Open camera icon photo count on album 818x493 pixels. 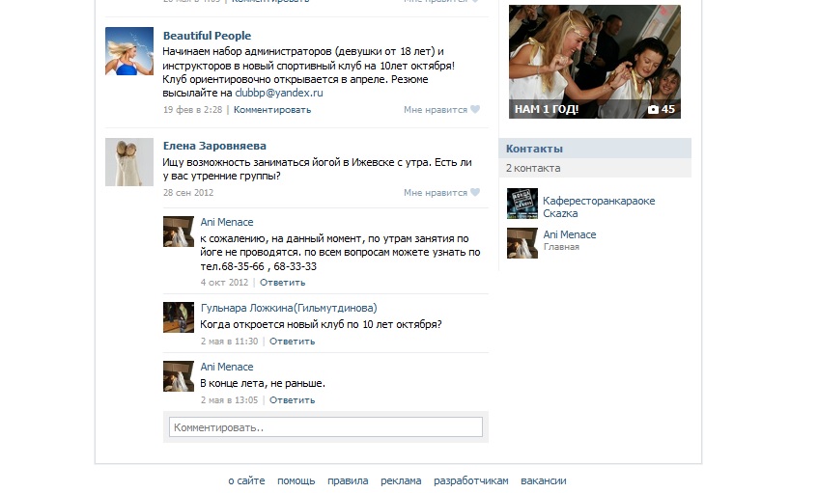click(661, 109)
